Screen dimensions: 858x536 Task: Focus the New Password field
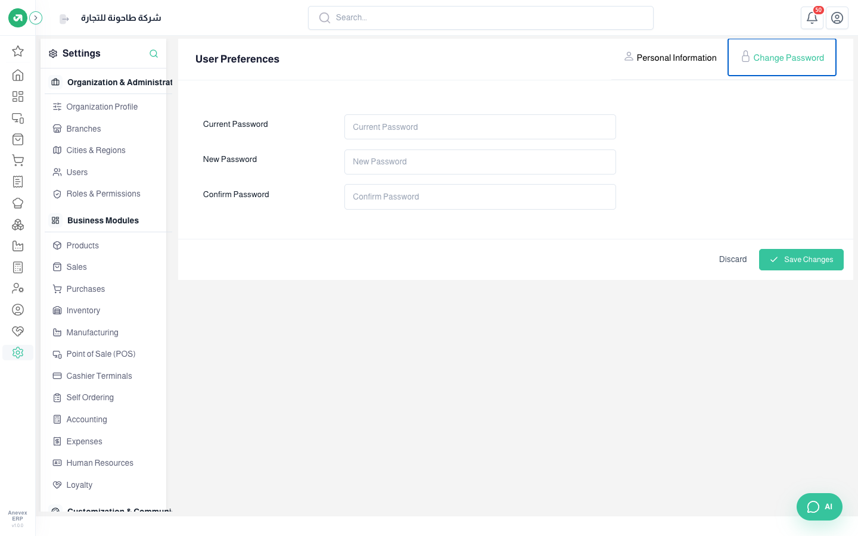pos(480,162)
